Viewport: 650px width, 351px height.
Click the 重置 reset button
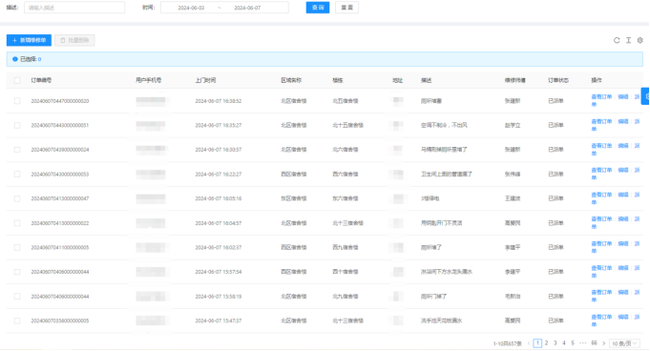click(x=347, y=8)
